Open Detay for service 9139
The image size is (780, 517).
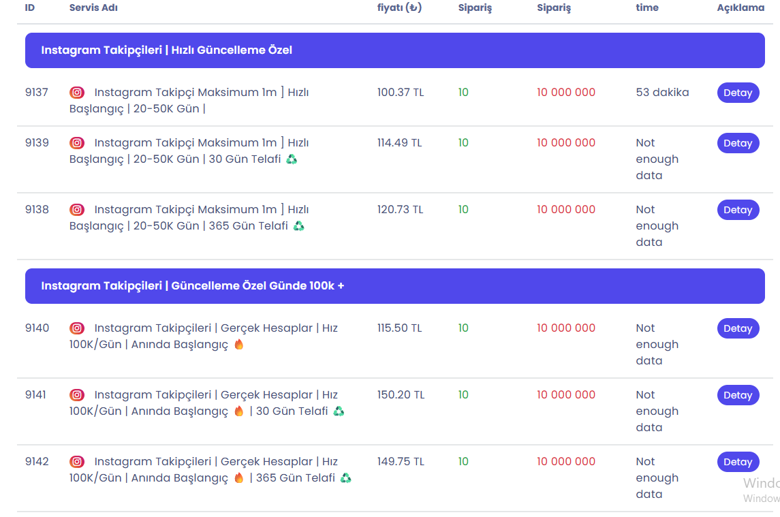pyautogui.click(x=738, y=143)
